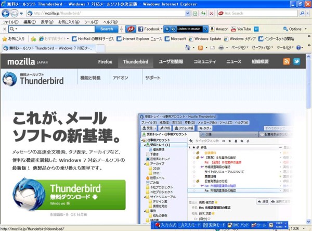Click the Ask Search box in title area
This screenshot has width=312, height=231.
pyautogui.click(x=257, y=14)
